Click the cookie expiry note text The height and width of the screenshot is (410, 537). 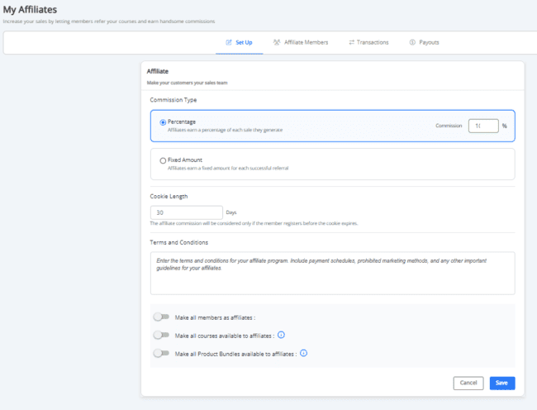254,223
